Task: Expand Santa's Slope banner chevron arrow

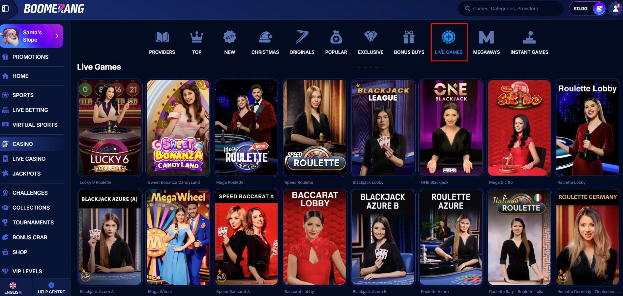Action: pos(57,36)
